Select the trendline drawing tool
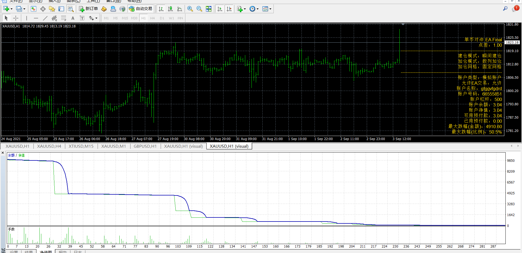This screenshot has width=522, height=253. click(45, 18)
